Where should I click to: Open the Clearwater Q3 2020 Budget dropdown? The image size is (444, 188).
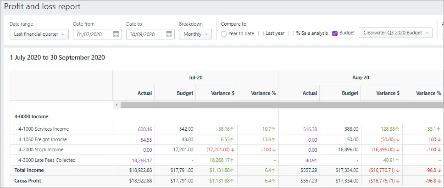(395, 33)
